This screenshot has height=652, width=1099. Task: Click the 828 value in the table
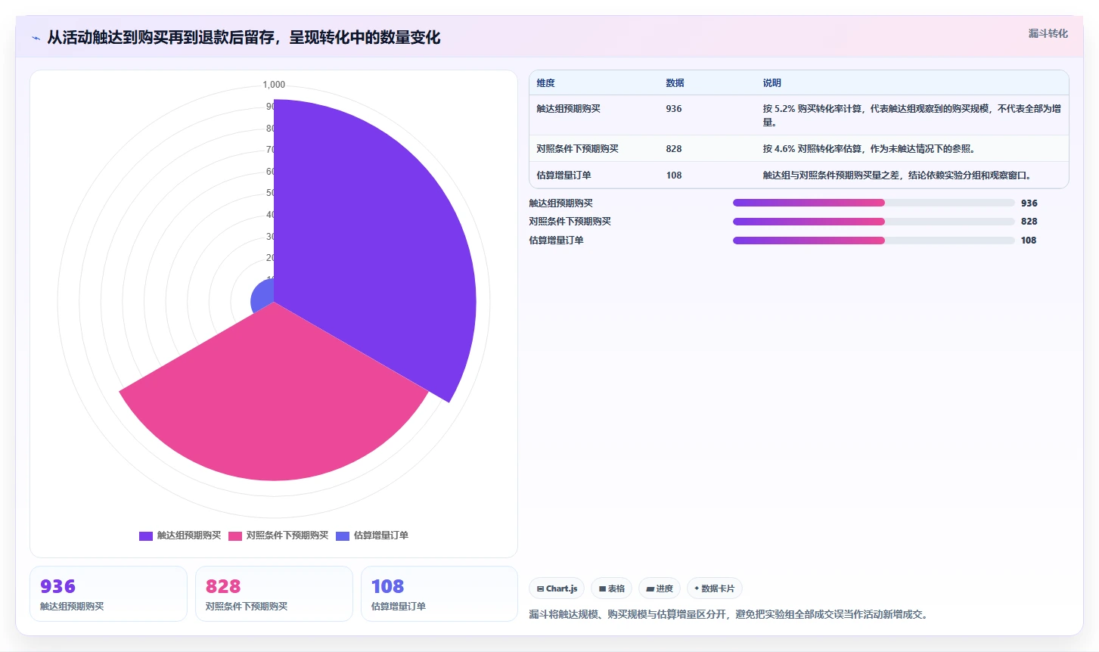pos(673,149)
